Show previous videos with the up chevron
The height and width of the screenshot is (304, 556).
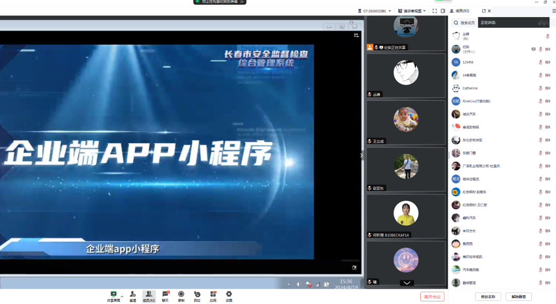(x=407, y=22)
